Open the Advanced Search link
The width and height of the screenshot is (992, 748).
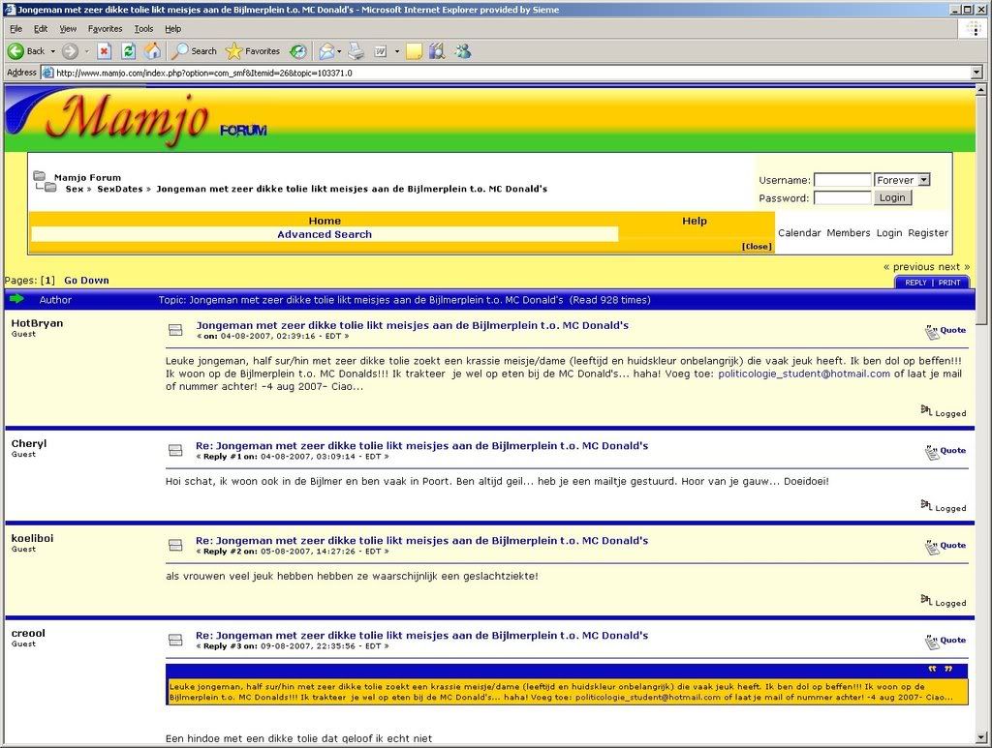tap(325, 234)
